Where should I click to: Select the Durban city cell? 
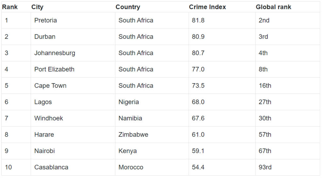[x=45, y=37]
